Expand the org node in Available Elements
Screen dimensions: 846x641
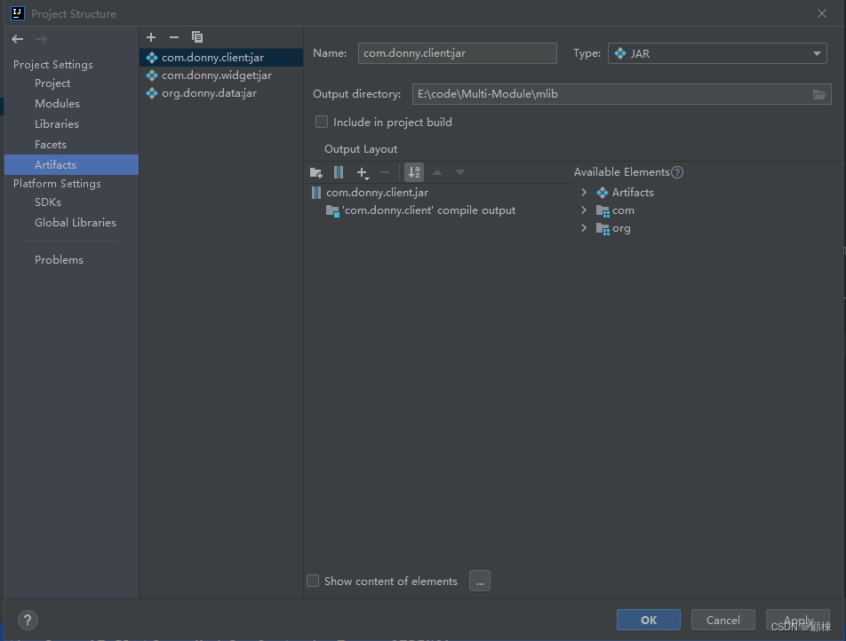click(x=584, y=228)
